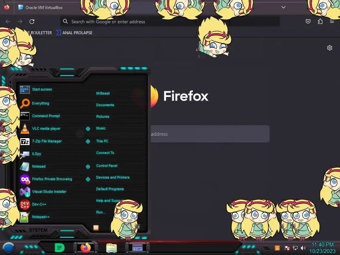Image resolution: width=340 pixels, height=255 pixels.
Task: Focus the Firefox address bar
Action: pyautogui.click(x=170, y=22)
